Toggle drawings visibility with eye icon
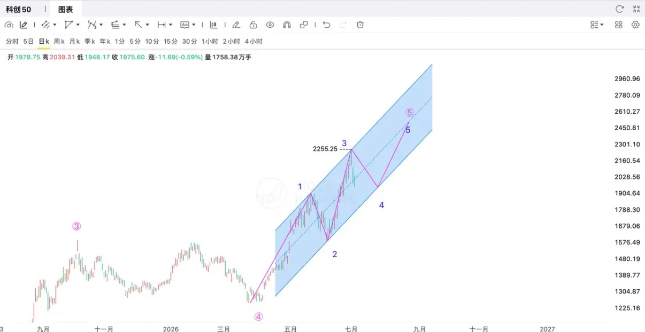645x332 pixels. coord(270,25)
